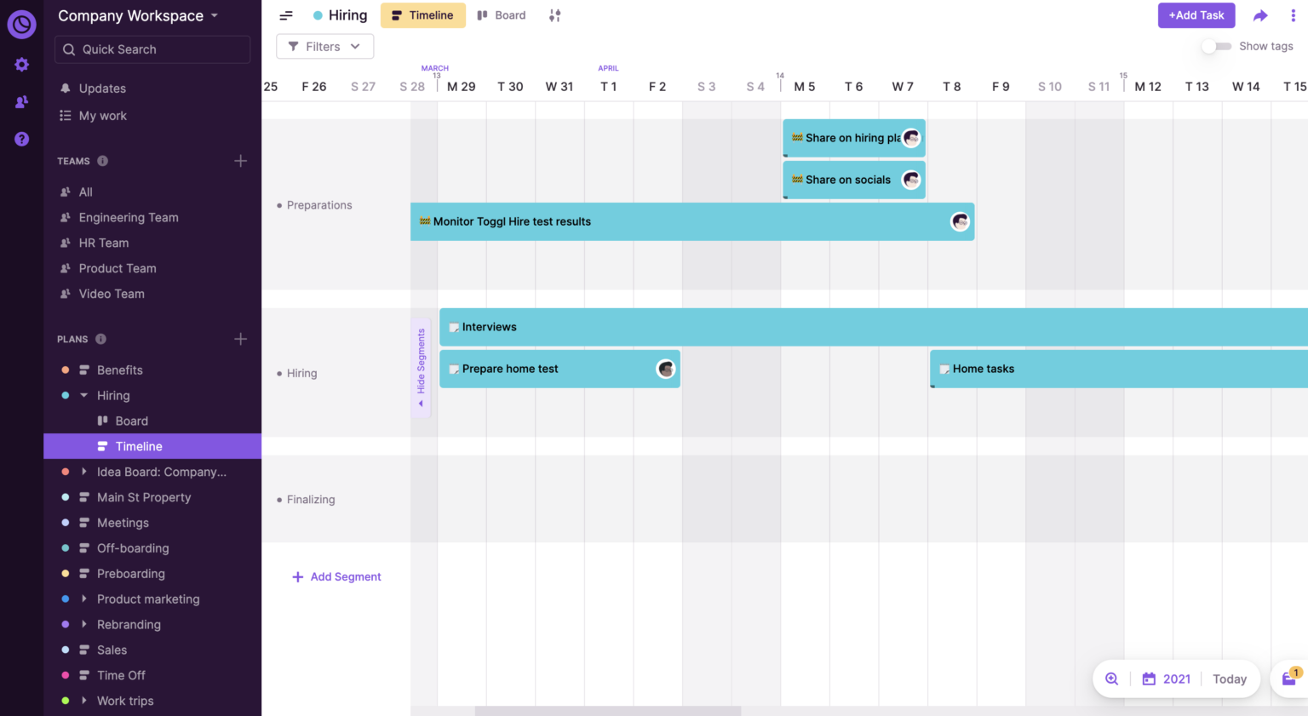Expand the Idea Board: Company plan
The height and width of the screenshot is (716, 1308).
[x=83, y=472]
